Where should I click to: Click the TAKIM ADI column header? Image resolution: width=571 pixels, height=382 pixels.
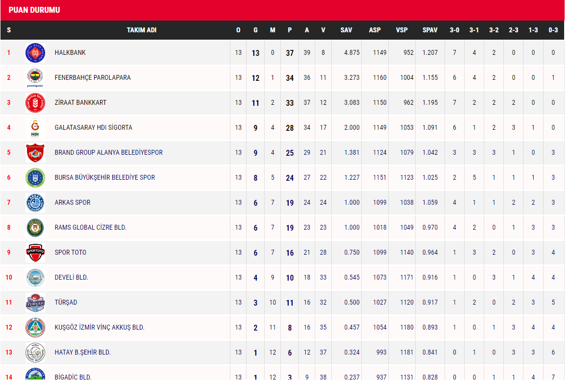tap(141, 30)
